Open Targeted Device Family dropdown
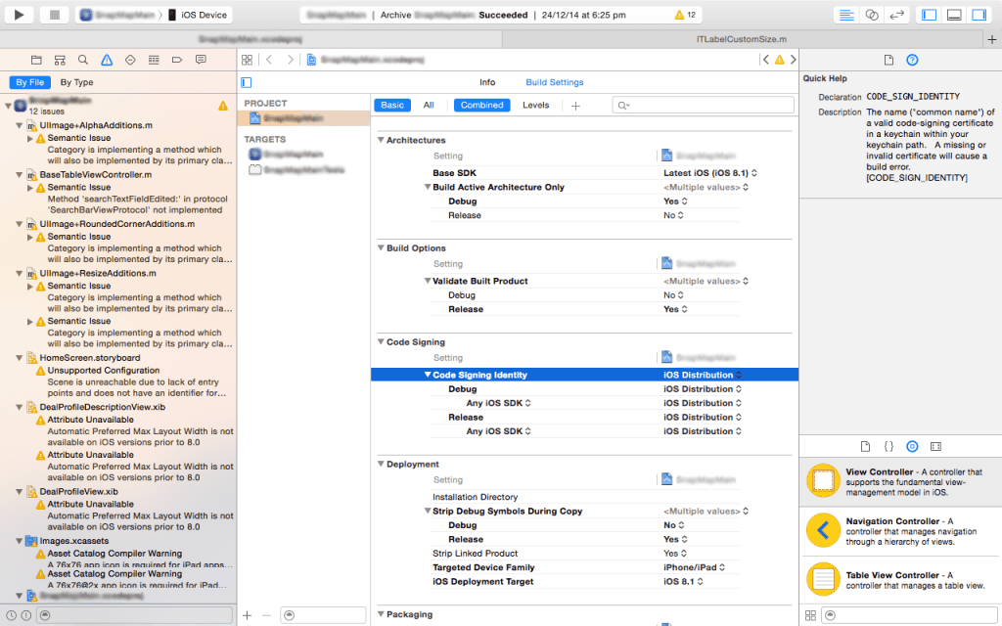This screenshot has width=1002, height=626. coord(694,567)
